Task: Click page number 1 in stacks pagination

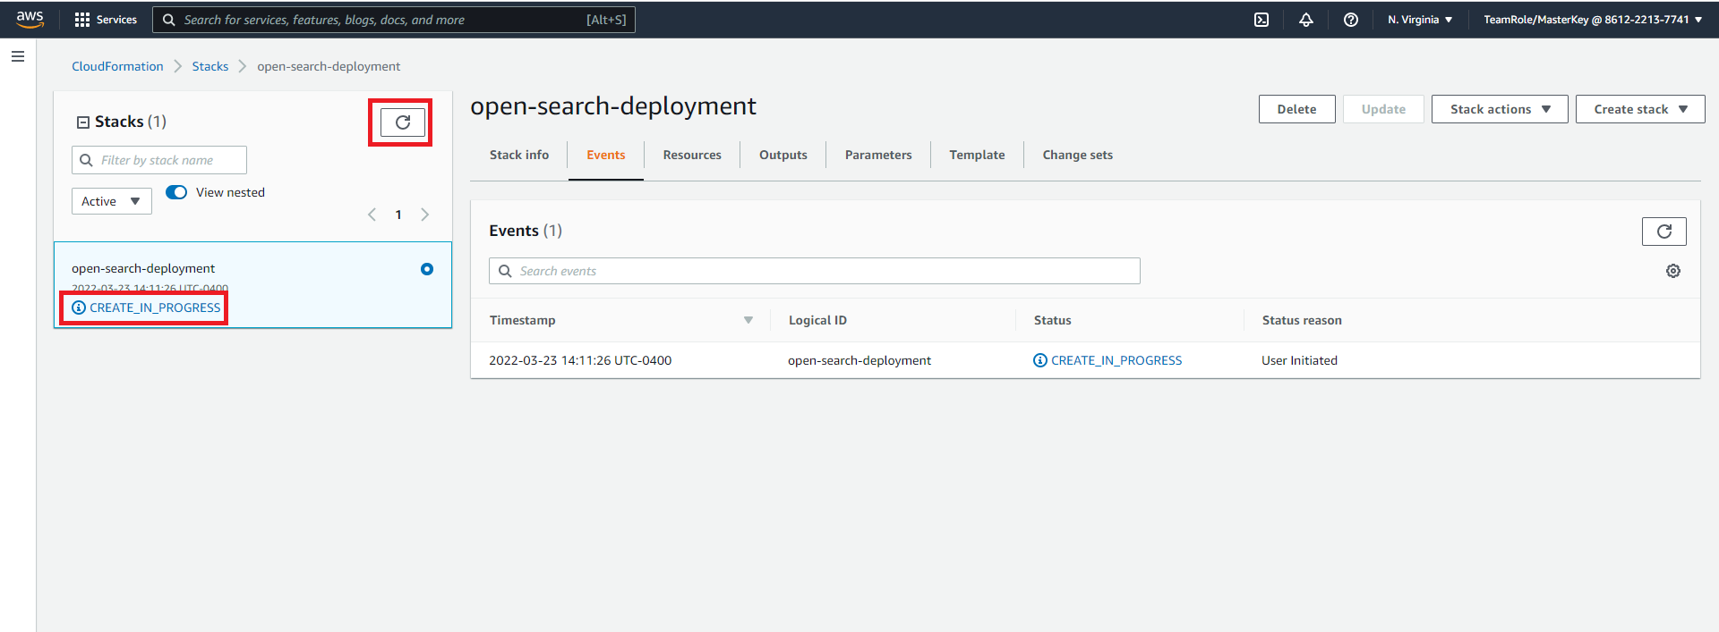Action: coord(398,215)
